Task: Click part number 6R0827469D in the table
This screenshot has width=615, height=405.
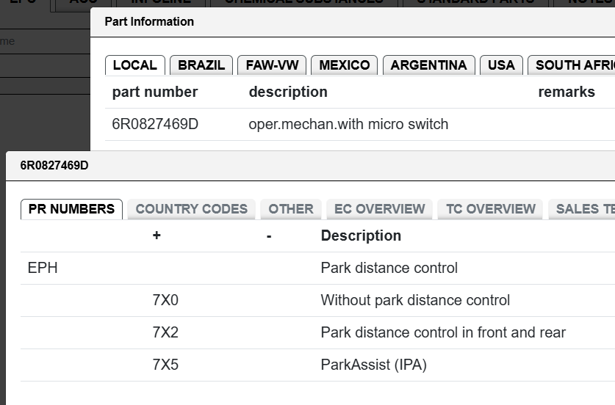Action: click(155, 124)
